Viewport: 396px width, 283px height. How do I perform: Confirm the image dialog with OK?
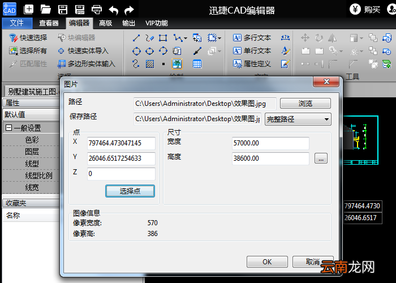(x=267, y=261)
